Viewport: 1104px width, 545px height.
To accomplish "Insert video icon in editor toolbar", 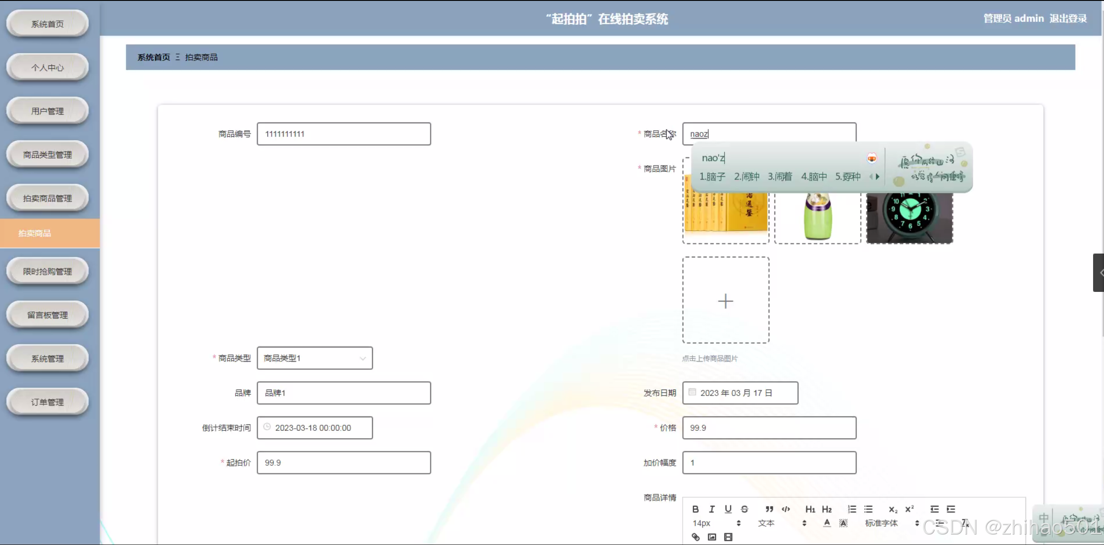I will (x=728, y=537).
